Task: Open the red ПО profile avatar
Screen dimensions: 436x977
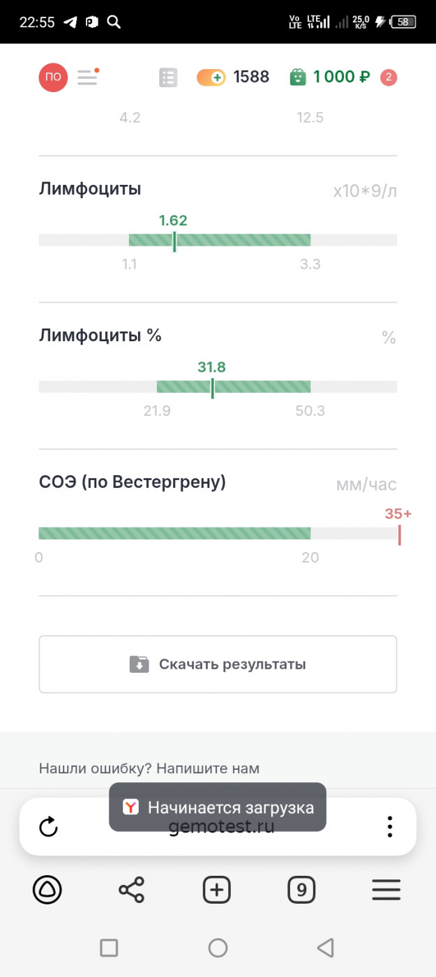Action: coord(53,77)
